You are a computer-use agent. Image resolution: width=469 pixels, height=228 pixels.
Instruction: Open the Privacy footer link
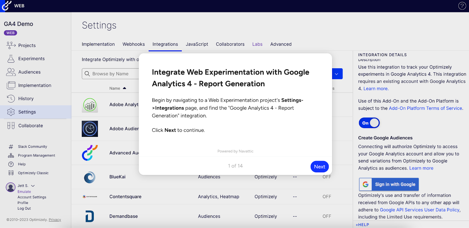coord(55,220)
